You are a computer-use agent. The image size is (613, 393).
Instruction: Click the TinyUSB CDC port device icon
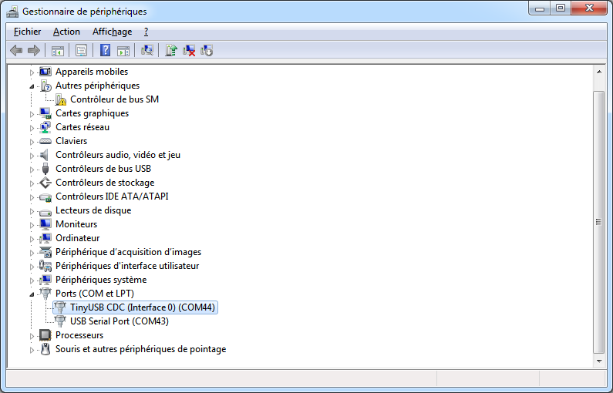[60, 307]
